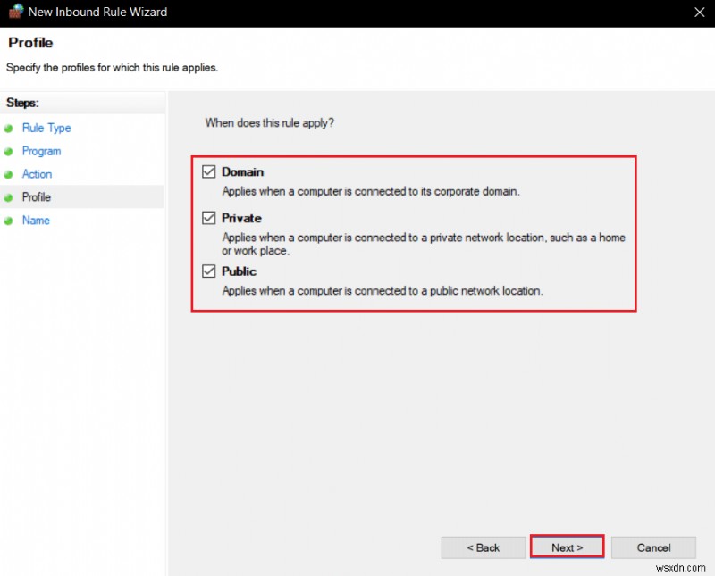The image size is (715, 576).
Task: Jump to the Action step
Action: (37, 174)
